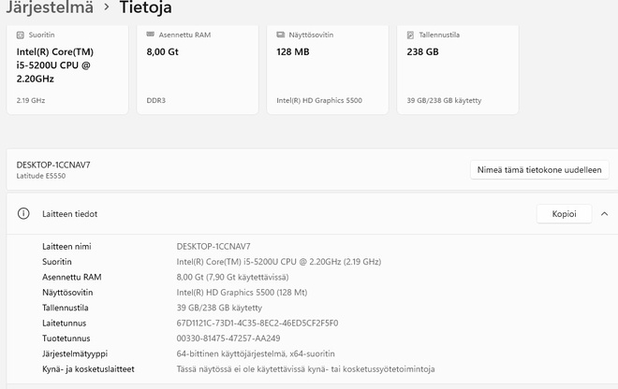Click Intel(R) HD Graphics 5500 (128 Mt) value
618x389 pixels.
click(242, 293)
